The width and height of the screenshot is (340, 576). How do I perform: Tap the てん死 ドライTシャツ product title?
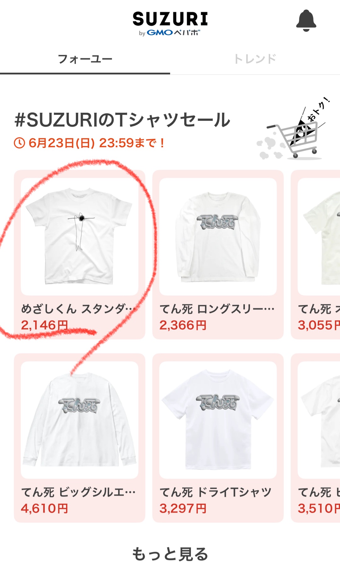[216, 492]
